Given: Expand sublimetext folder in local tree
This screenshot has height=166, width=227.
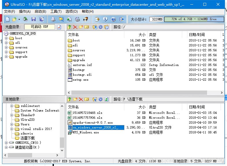Looking at the screenshot, I should (12, 106).
